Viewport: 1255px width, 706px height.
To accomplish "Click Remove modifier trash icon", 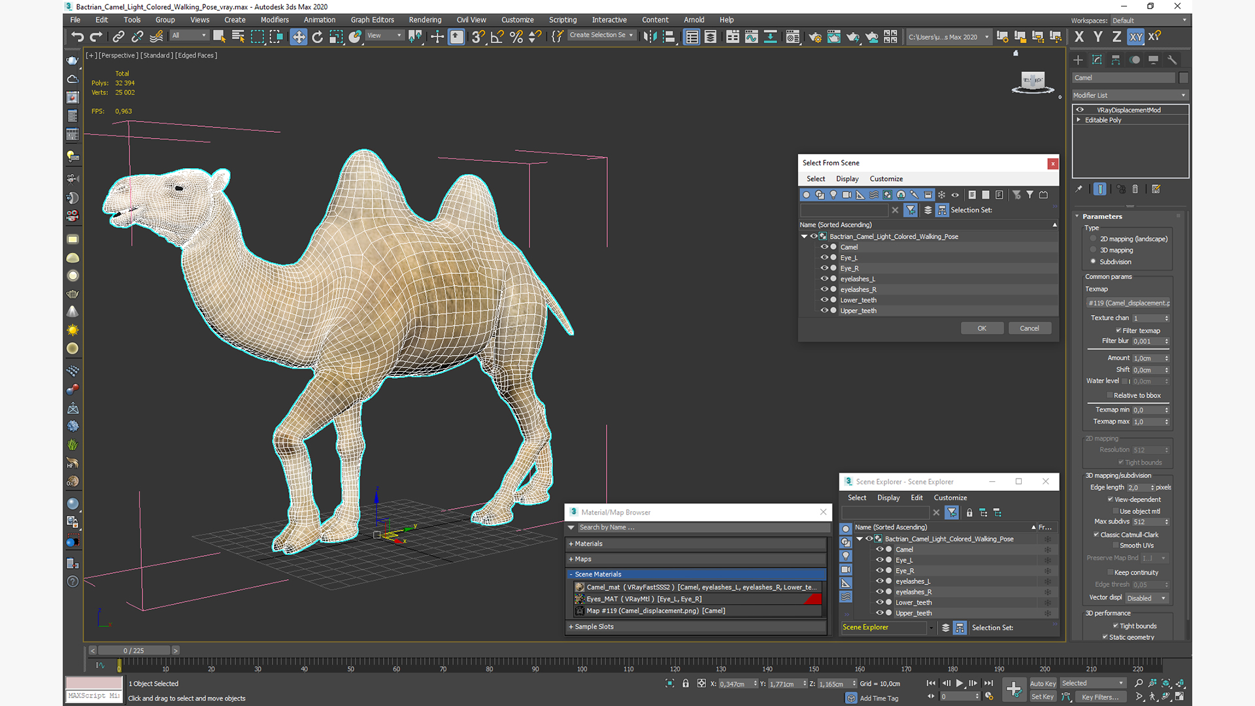I will click(x=1135, y=189).
